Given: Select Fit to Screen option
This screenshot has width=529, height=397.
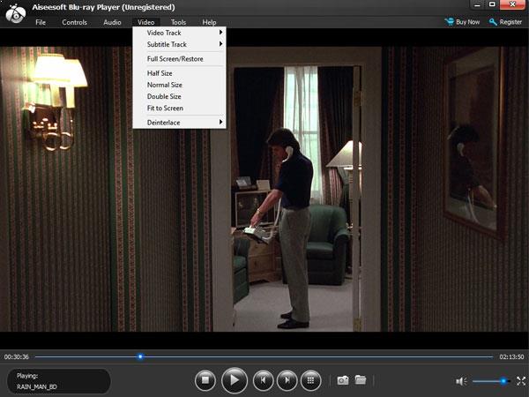Looking at the screenshot, I should 180,108.
